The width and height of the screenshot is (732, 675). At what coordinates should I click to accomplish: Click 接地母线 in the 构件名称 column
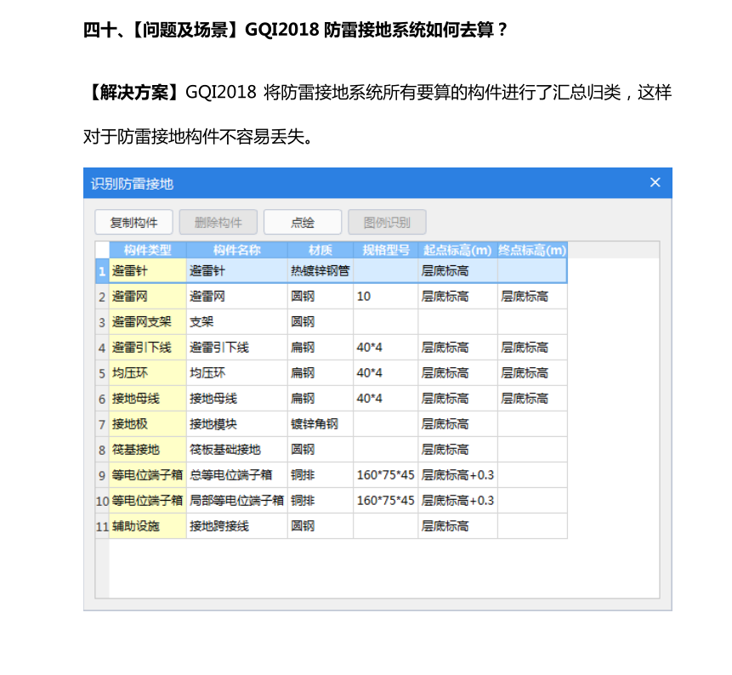coord(236,399)
